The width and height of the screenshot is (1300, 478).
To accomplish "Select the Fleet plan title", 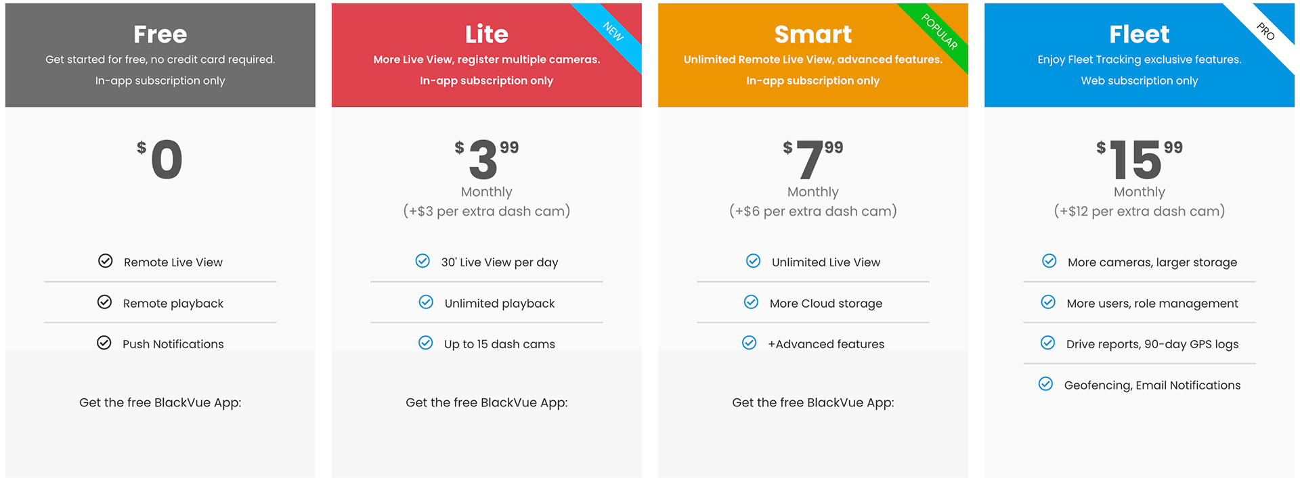I will click(x=1140, y=34).
